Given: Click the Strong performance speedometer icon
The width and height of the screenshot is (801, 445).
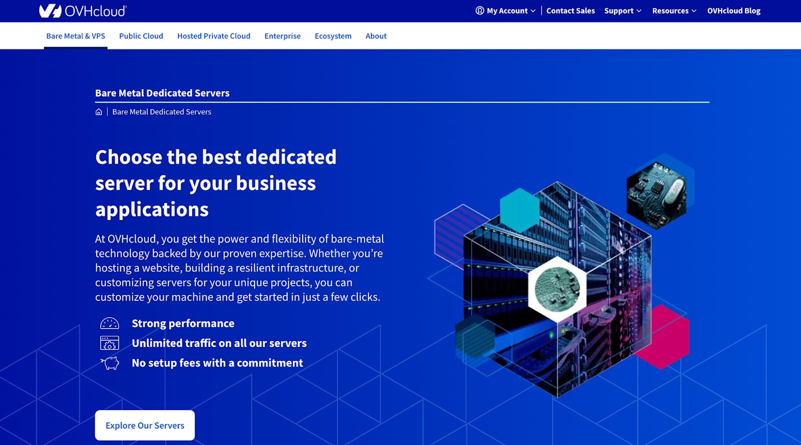Looking at the screenshot, I should coord(110,323).
